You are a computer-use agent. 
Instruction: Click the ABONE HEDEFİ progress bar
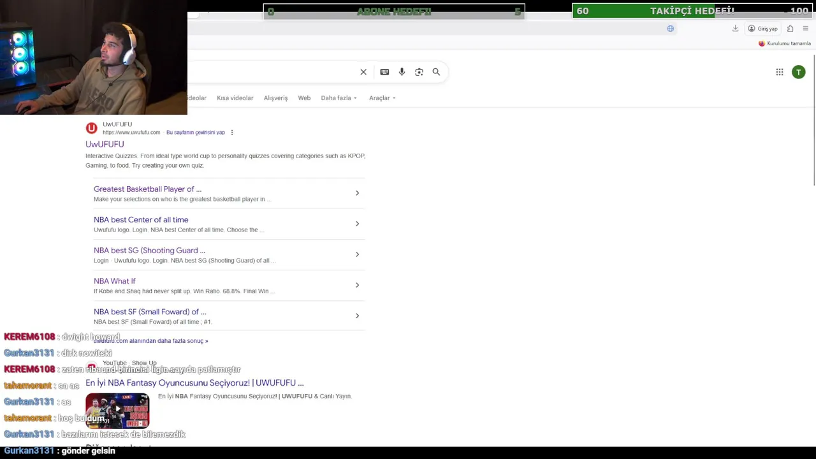pyautogui.click(x=394, y=11)
